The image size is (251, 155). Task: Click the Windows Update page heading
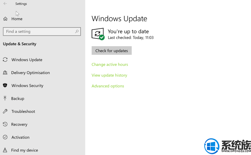coord(119,19)
